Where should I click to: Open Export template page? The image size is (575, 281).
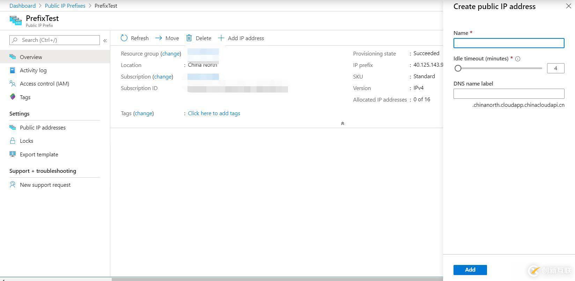coord(39,155)
